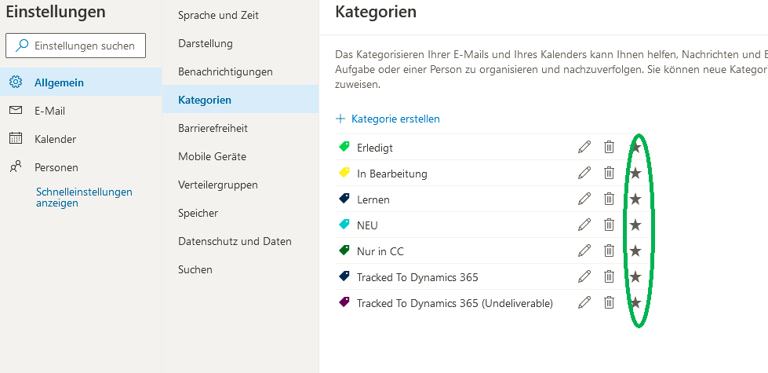Open the Personen settings section

[56, 167]
